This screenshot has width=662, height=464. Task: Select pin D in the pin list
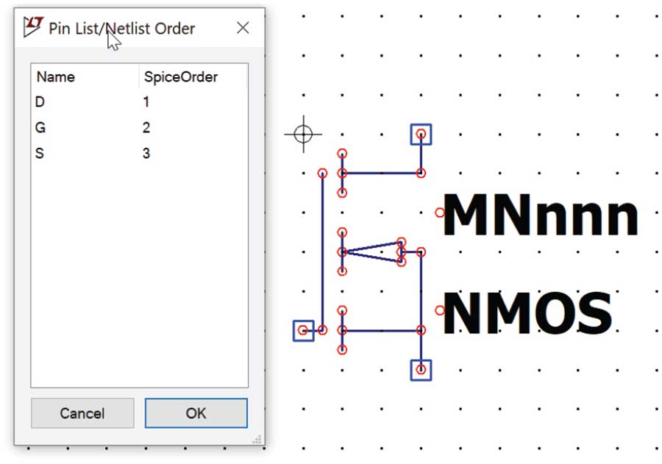(x=40, y=102)
